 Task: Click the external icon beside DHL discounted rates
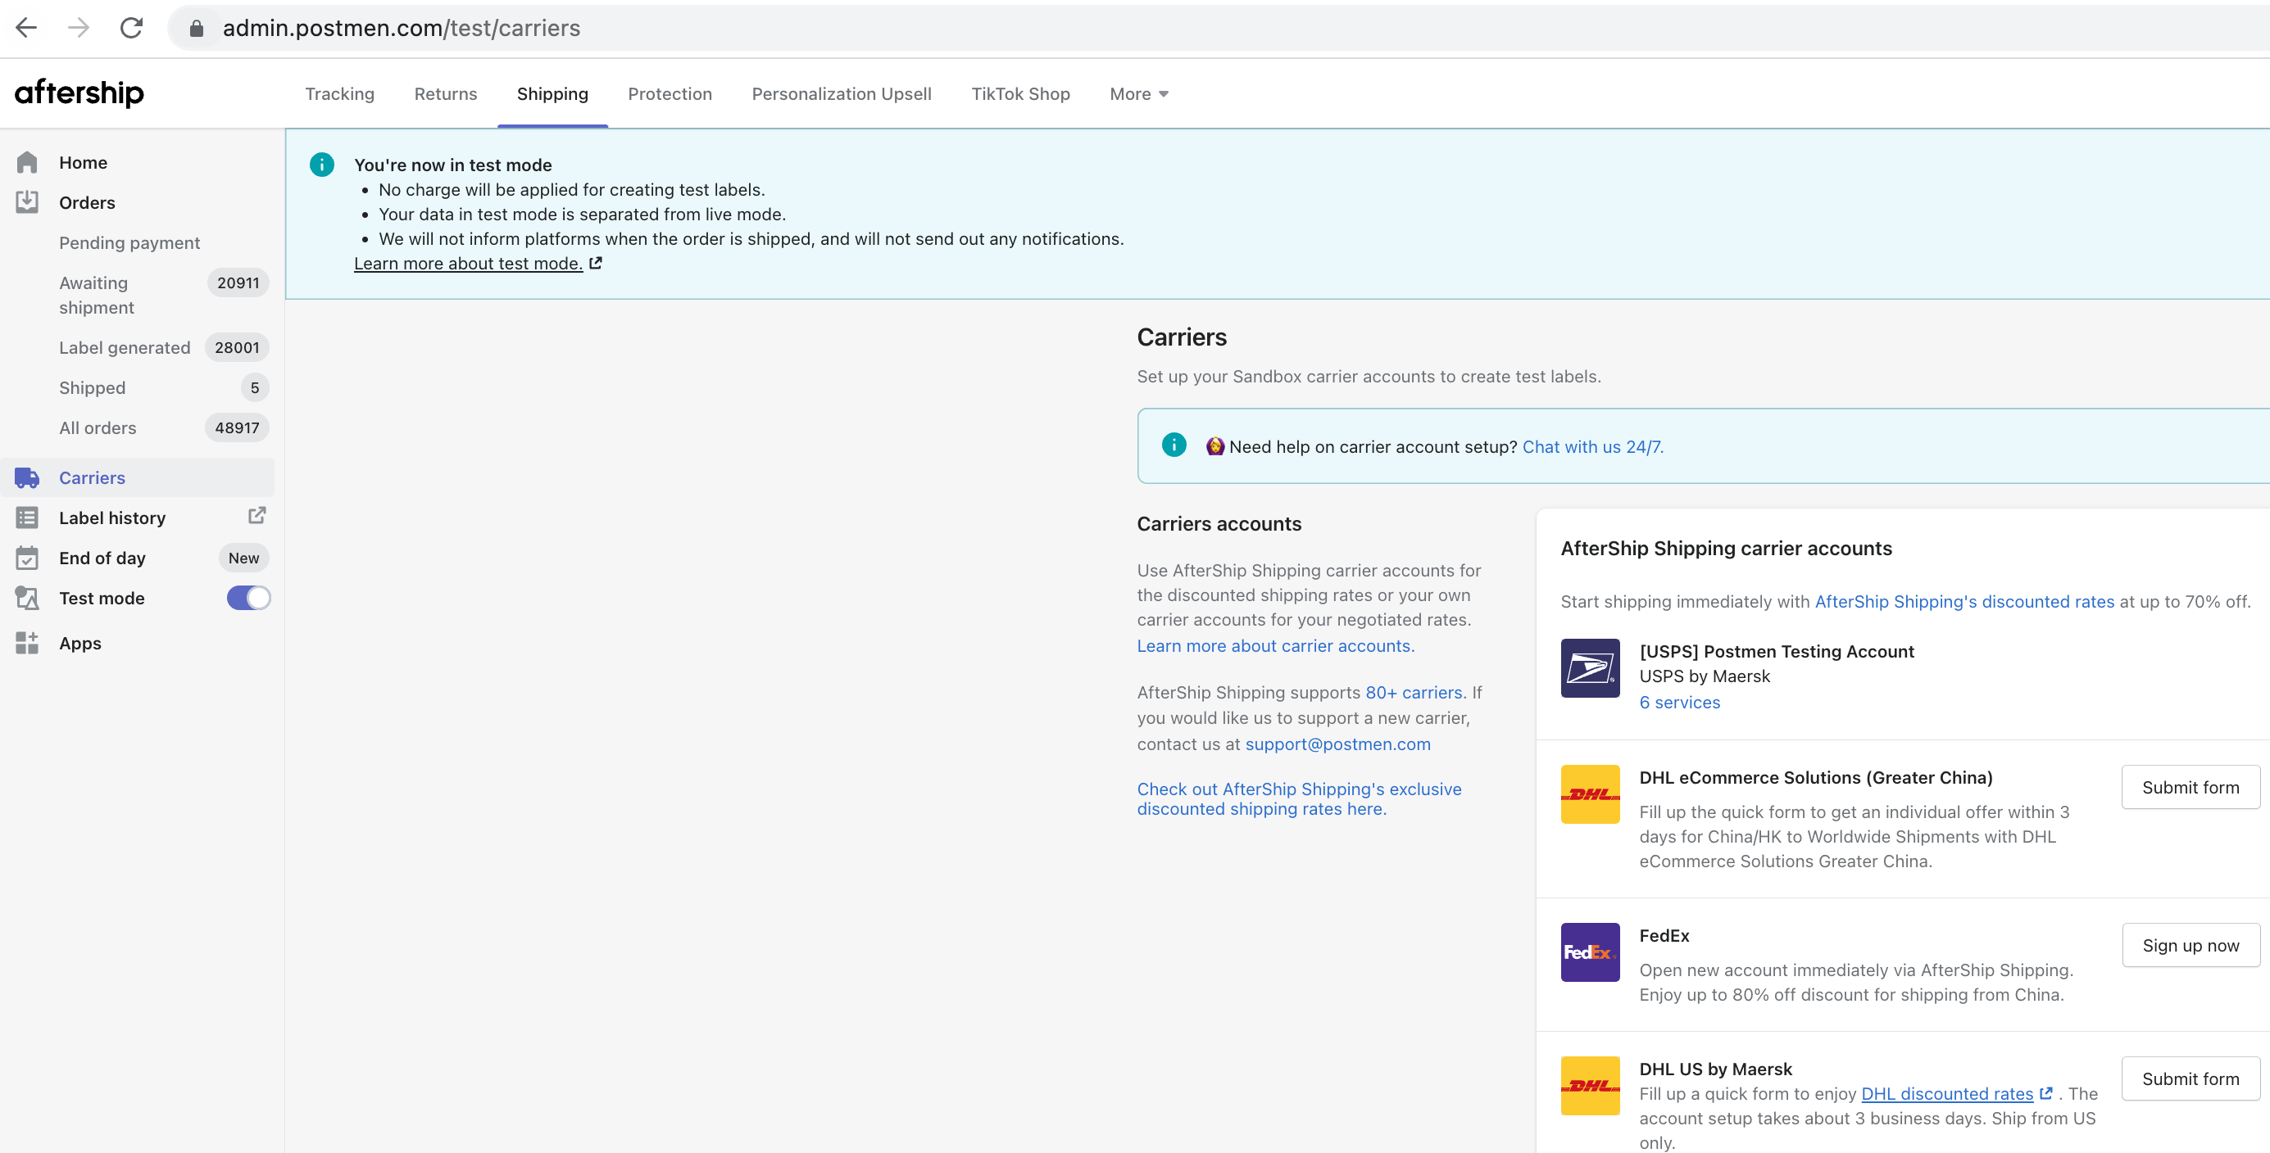tap(2046, 1093)
